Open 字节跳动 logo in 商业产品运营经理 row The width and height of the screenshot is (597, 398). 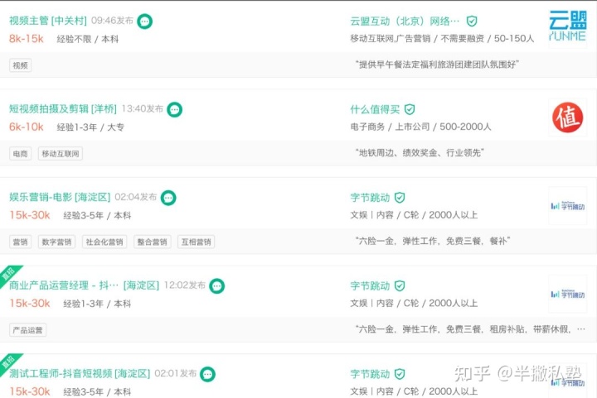tap(567, 294)
